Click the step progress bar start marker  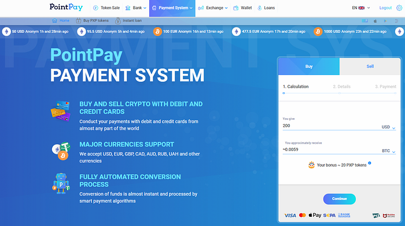click(x=283, y=93)
